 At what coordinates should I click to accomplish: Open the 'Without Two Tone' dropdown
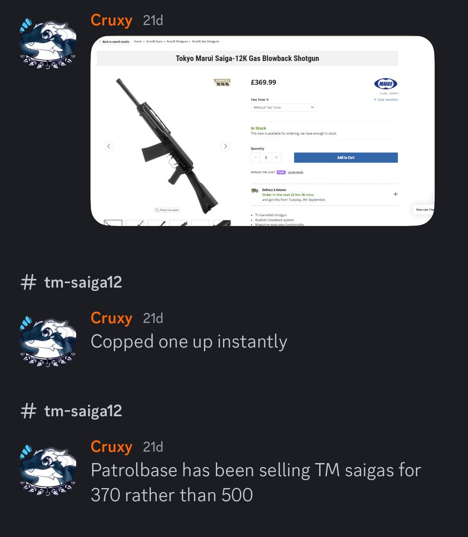tap(283, 107)
